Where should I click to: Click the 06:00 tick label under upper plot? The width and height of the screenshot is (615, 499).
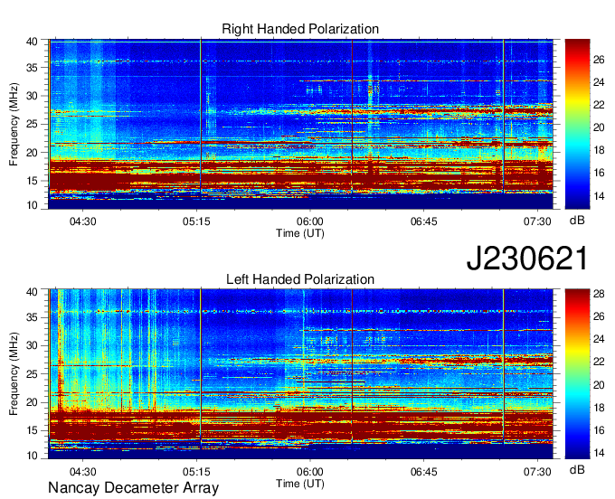tap(310, 221)
